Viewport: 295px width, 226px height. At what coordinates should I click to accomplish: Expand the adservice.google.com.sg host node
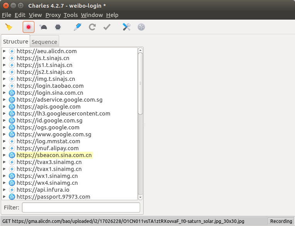(4, 100)
